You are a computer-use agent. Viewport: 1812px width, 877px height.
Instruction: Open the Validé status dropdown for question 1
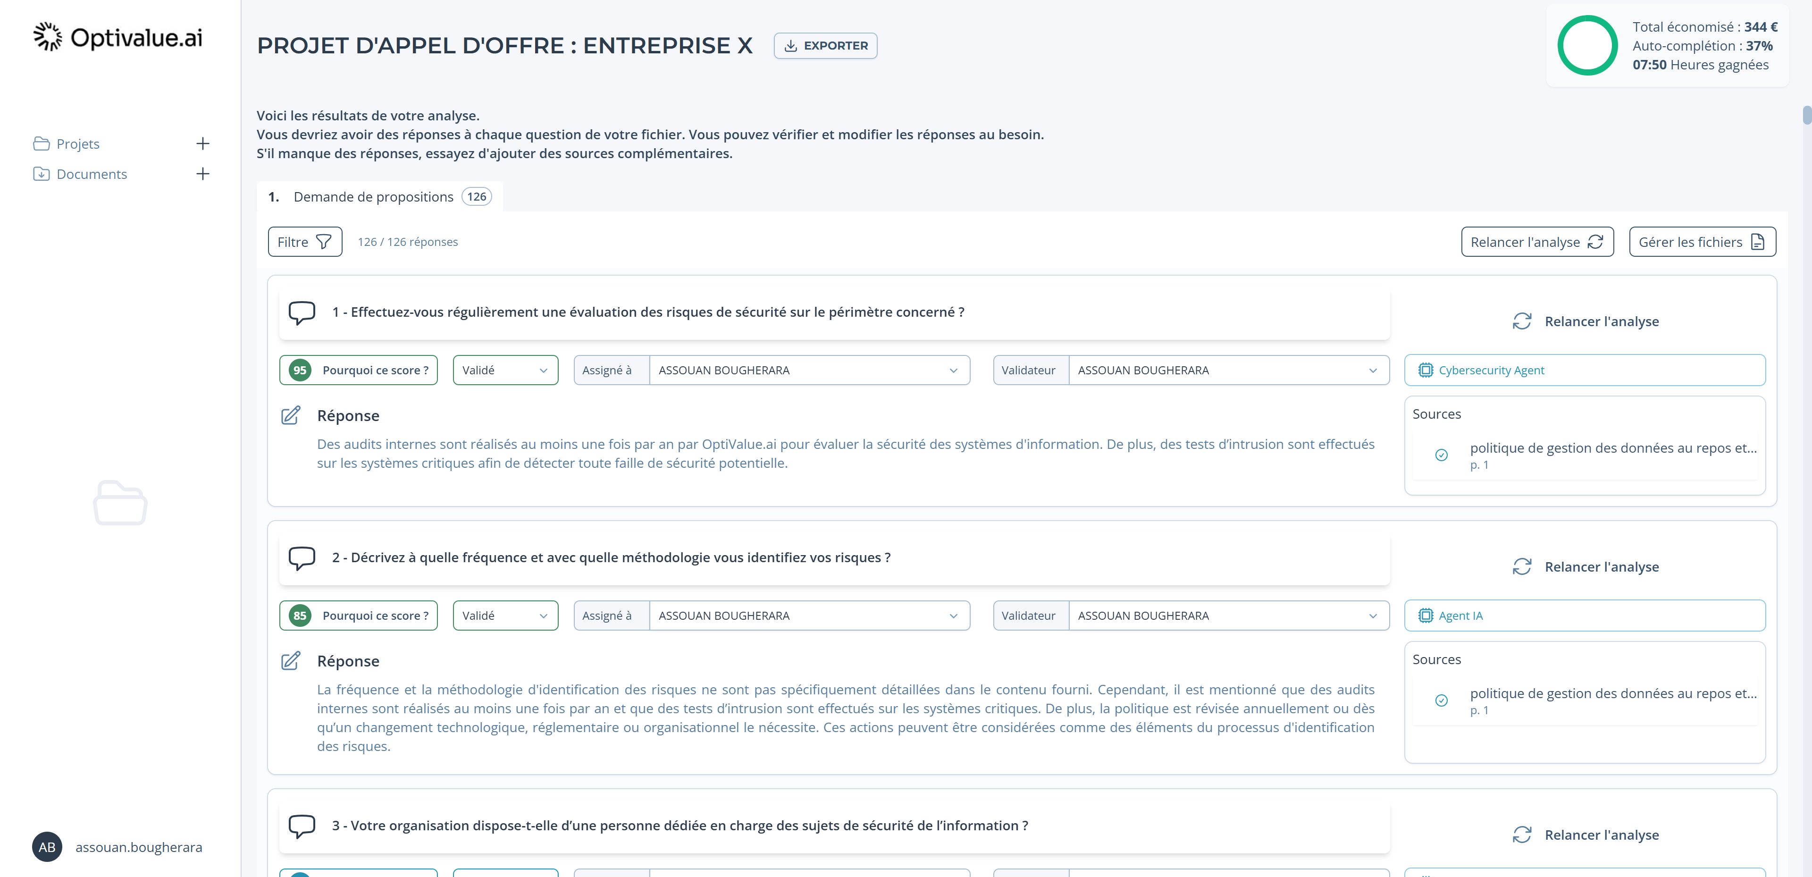pos(505,370)
